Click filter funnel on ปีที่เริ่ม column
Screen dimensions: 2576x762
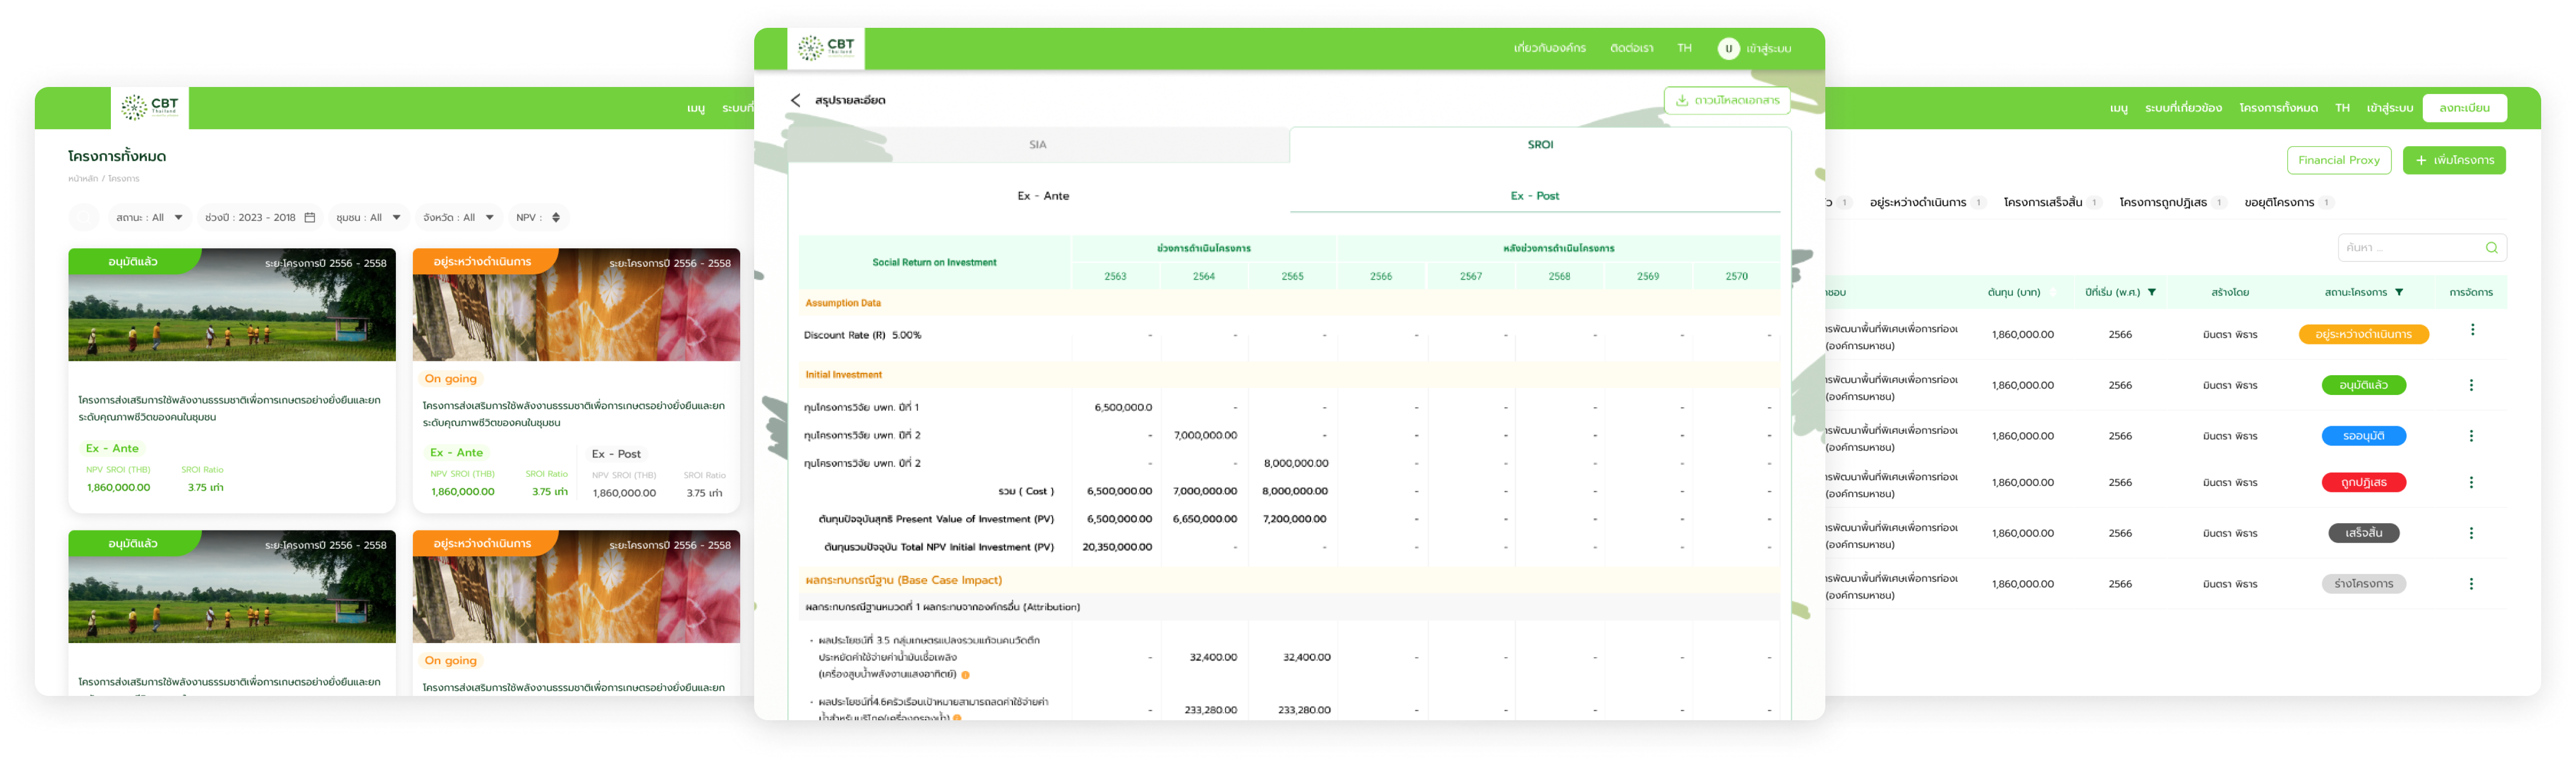[x=2152, y=293]
